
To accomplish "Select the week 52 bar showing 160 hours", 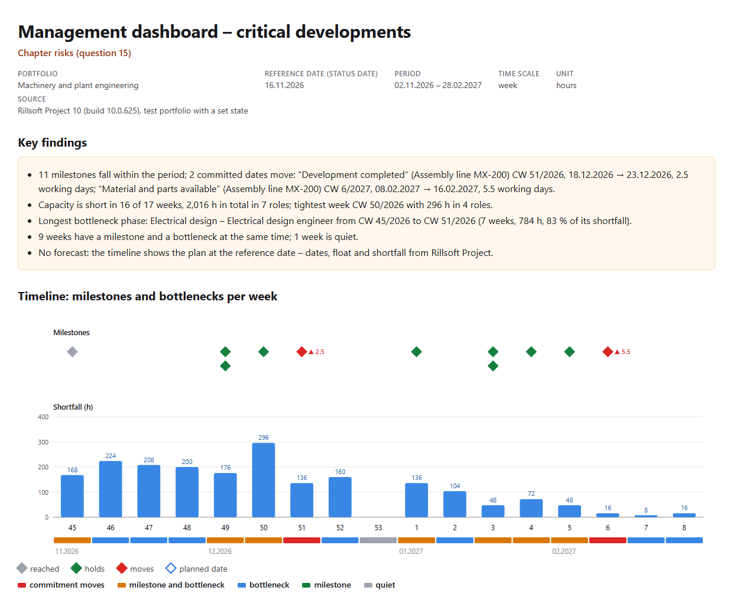I will click(x=340, y=497).
